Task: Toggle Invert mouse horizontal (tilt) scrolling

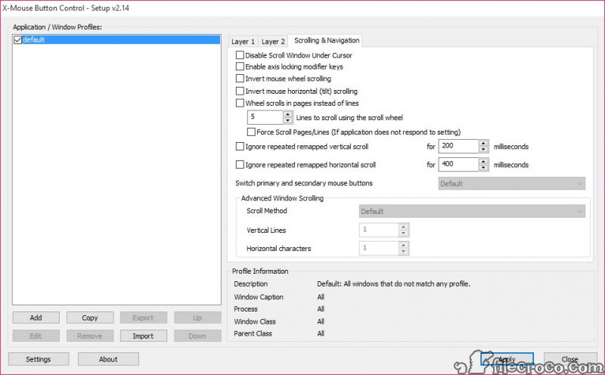Action: [240, 91]
